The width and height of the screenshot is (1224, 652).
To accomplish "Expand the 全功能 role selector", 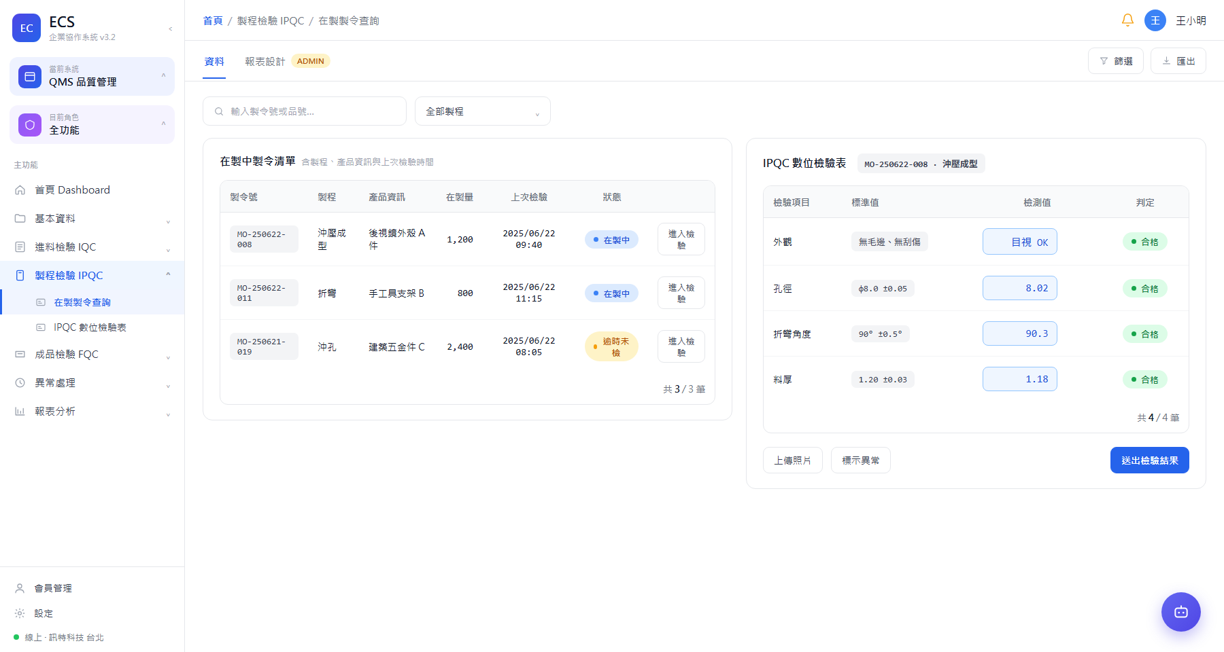I will 163,124.
